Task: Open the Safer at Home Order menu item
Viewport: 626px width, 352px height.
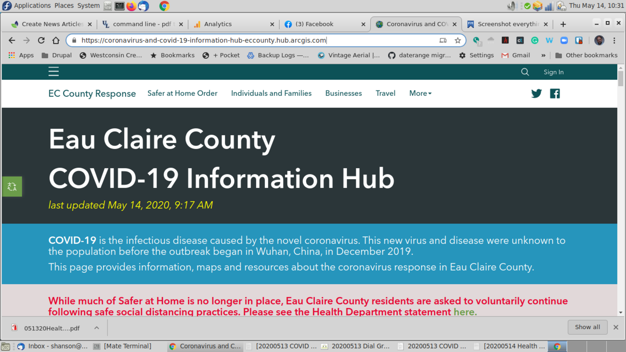Action: point(182,93)
